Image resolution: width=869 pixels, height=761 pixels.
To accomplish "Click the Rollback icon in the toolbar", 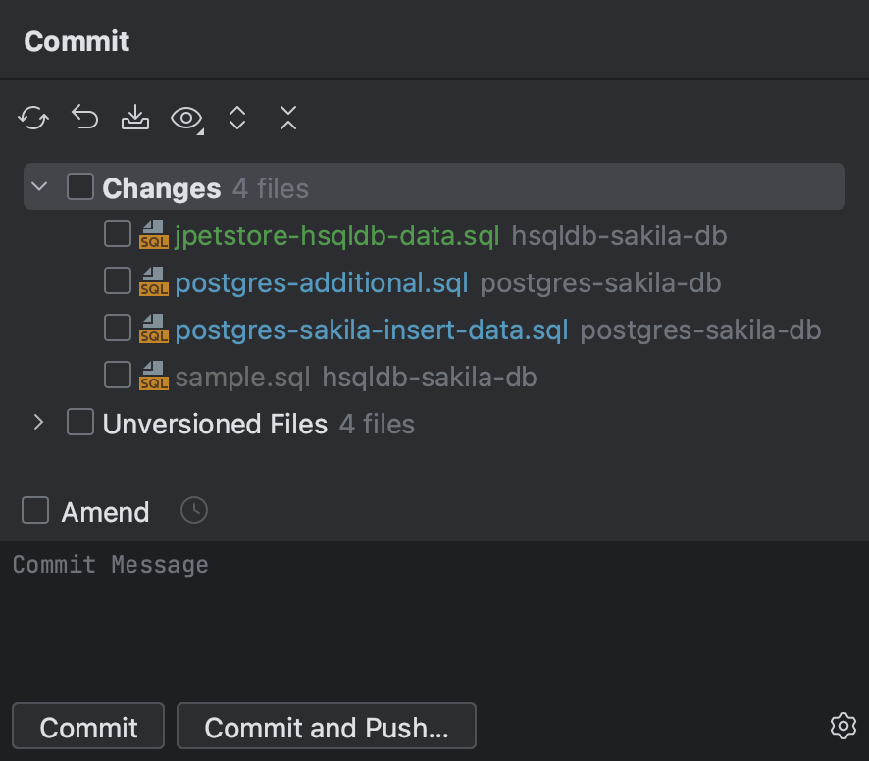I will pyautogui.click(x=83, y=117).
